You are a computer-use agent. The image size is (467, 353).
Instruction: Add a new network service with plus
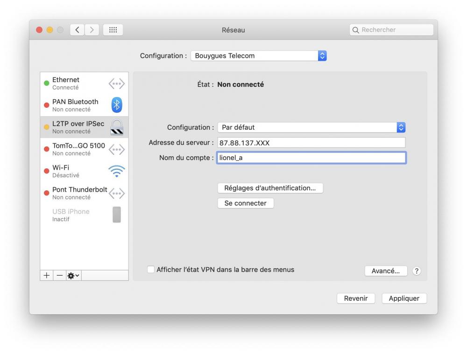(46, 276)
